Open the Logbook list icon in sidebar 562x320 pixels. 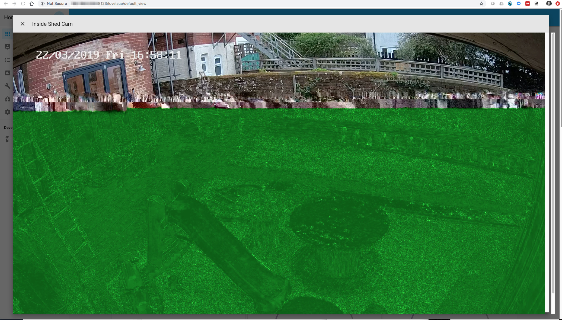point(7,60)
